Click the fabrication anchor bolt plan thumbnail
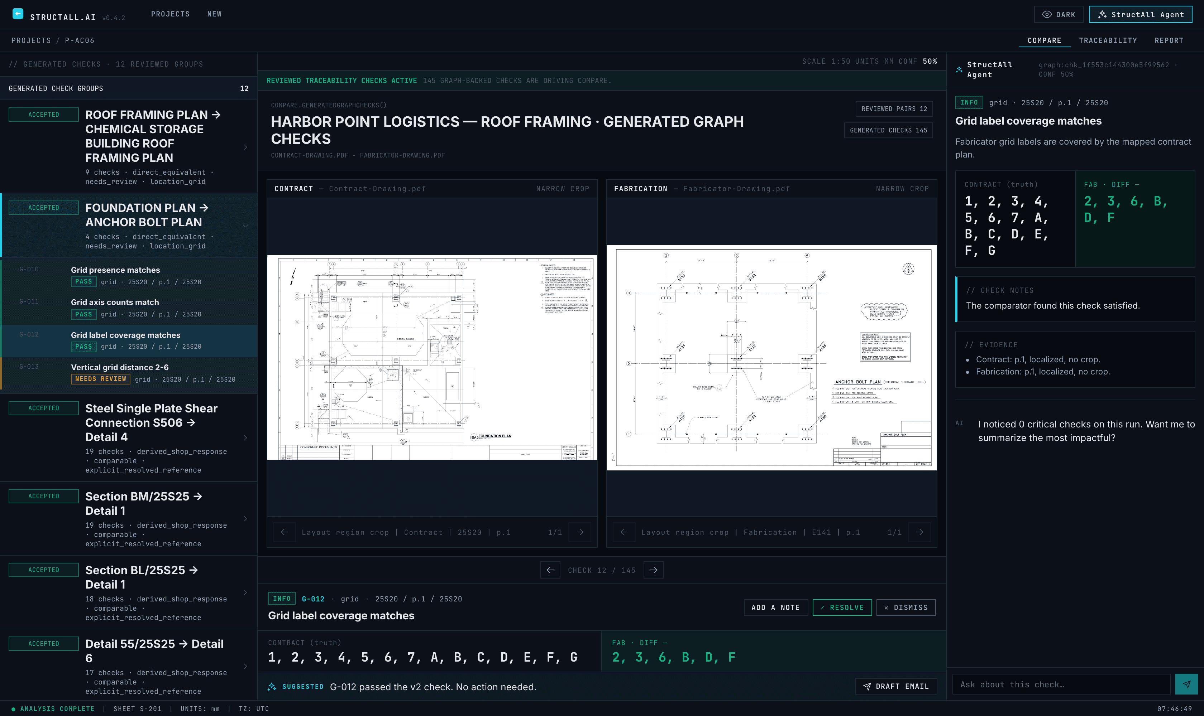This screenshot has width=1204, height=716. (x=771, y=358)
